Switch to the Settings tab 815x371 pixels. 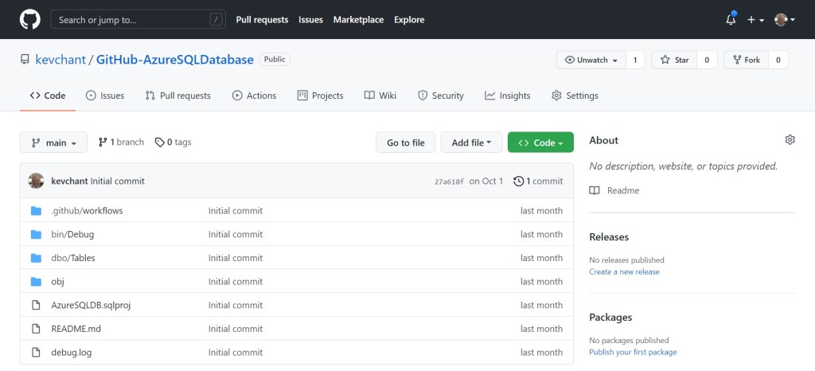pos(575,96)
